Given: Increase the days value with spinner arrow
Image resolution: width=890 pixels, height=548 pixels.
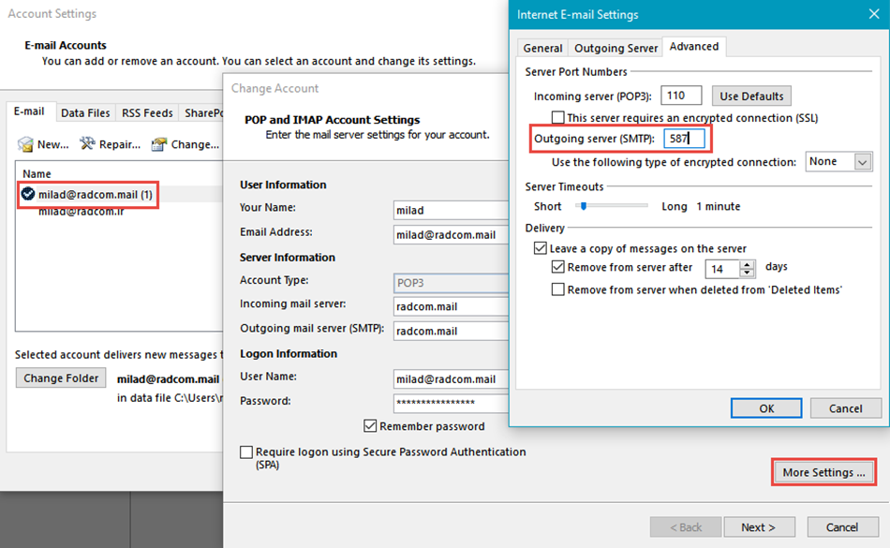Looking at the screenshot, I should [x=747, y=264].
